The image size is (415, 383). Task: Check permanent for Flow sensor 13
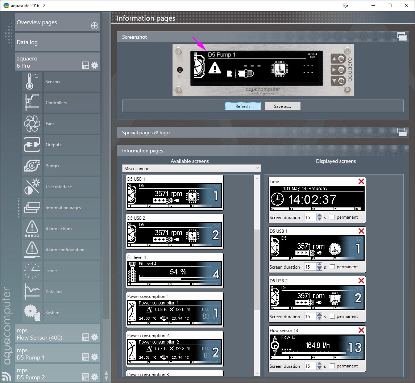(x=332, y=366)
